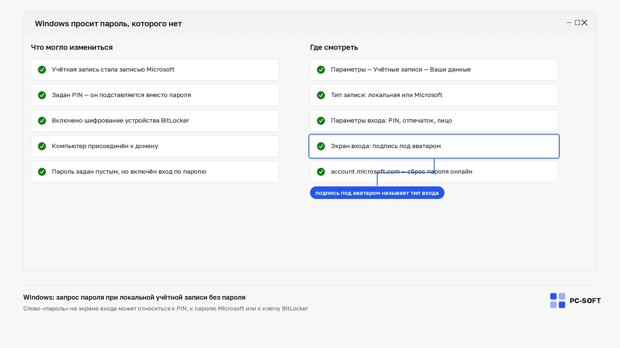Click check icon beside "account.microsoft.com" row
The image size is (620, 348).
point(321,172)
